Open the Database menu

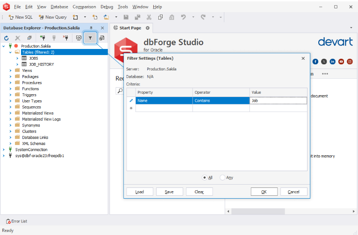(x=59, y=7)
